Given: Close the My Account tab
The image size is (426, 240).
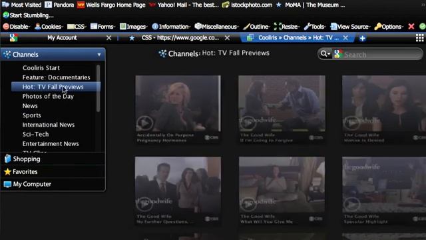Looking at the screenshot, I should (108, 38).
